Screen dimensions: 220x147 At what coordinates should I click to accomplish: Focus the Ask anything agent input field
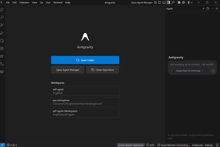pos(192,65)
